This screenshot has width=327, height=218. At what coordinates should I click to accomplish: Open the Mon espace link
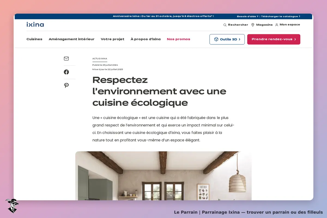(x=290, y=25)
